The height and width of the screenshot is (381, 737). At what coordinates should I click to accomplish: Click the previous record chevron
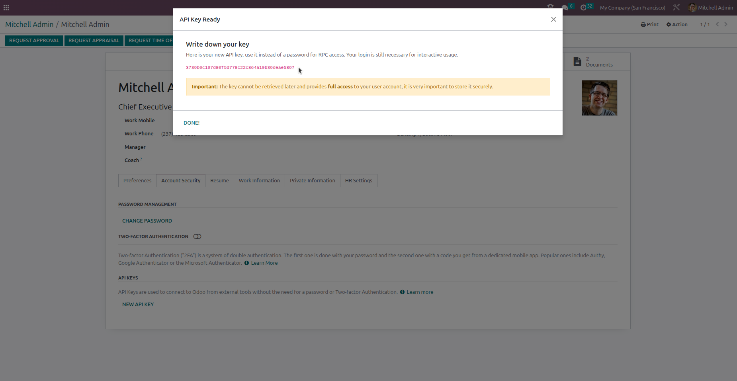[x=717, y=24]
